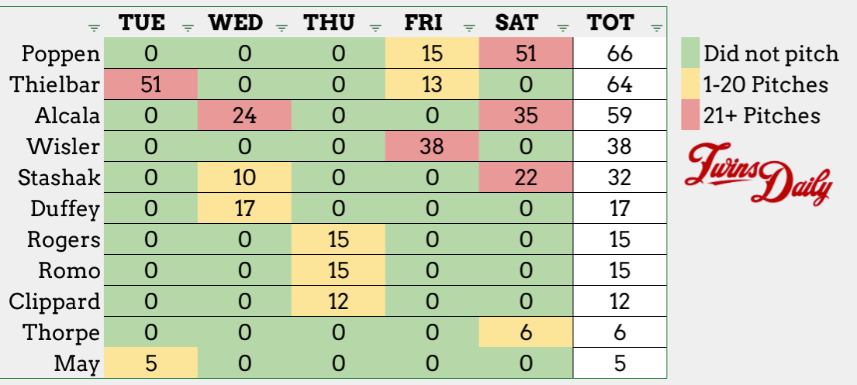This screenshot has height=385, width=857.
Task: Select the TOT column header
Action: point(610,23)
